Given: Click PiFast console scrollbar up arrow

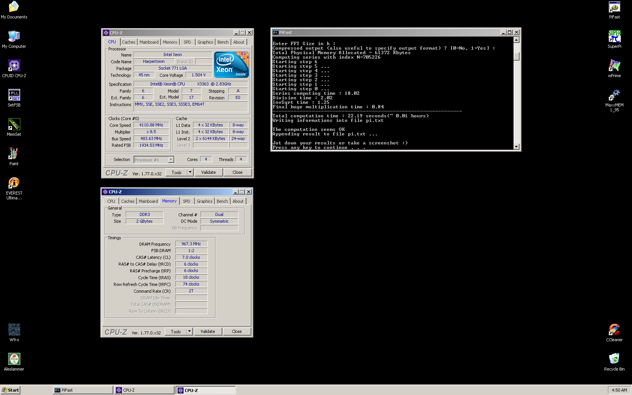Looking at the screenshot, I should pos(517,40).
